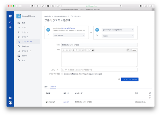Viewport: 161px width, 116px height.
Task: Open the Safari downloads icon
Action: pyautogui.click(x=141, y=6)
